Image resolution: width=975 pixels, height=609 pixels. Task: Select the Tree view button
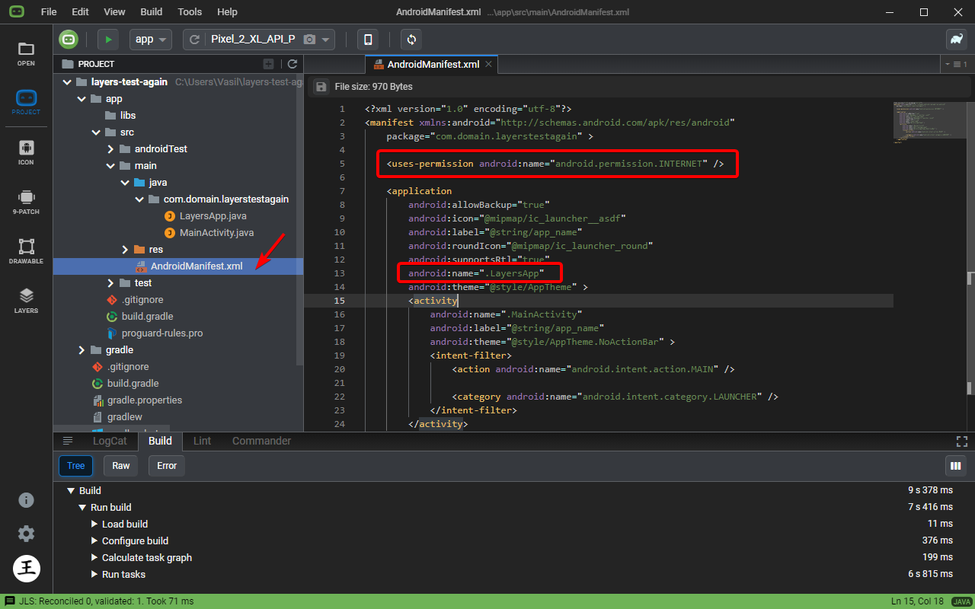tap(75, 466)
